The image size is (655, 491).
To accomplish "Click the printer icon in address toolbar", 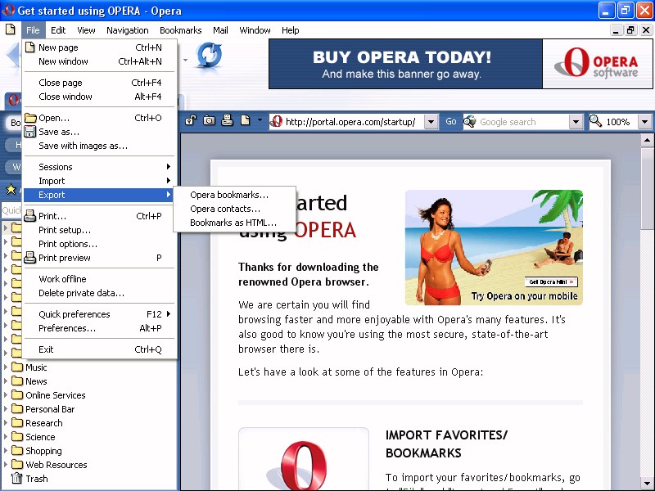I will [x=227, y=121].
